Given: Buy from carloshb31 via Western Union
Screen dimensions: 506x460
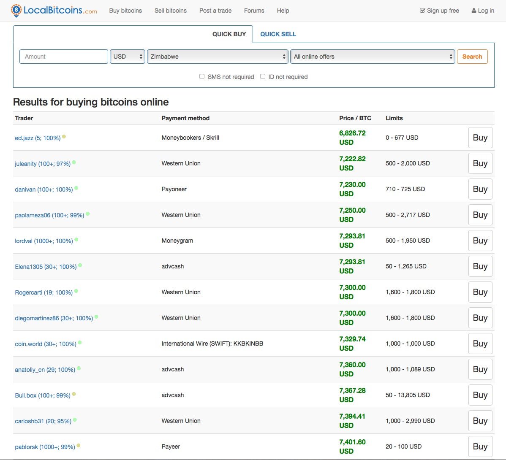Looking at the screenshot, I should tap(480, 421).
